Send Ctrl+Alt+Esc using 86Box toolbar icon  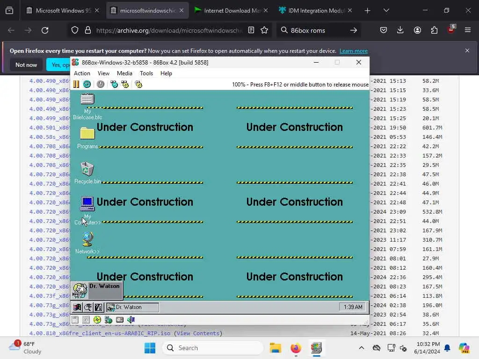125,84
